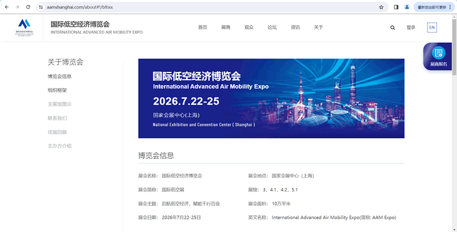View site information icon in address bar
Screen dimensions: 457x232
41,7
